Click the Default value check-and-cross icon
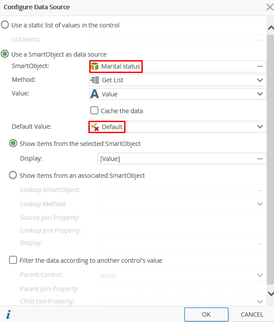This screenshot has height=322, width=274. (x=95, y=127)
